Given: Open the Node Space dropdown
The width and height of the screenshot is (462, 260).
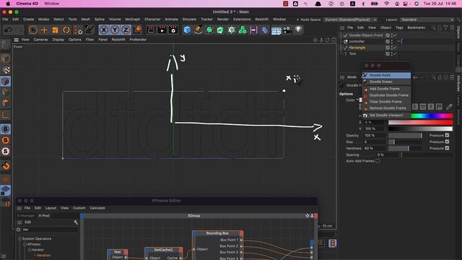Looking at the screenshot, I should 350,19.
